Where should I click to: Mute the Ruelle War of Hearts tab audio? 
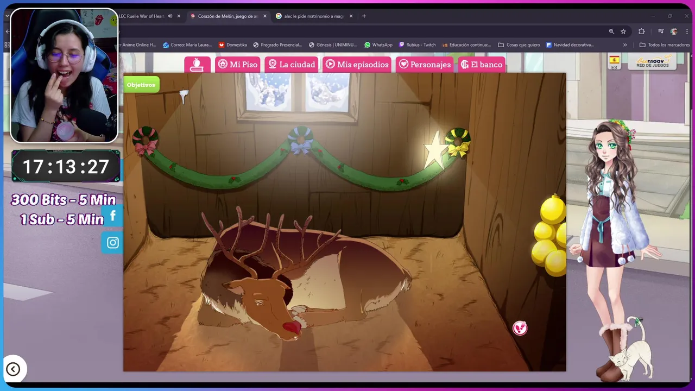(170, 16)
